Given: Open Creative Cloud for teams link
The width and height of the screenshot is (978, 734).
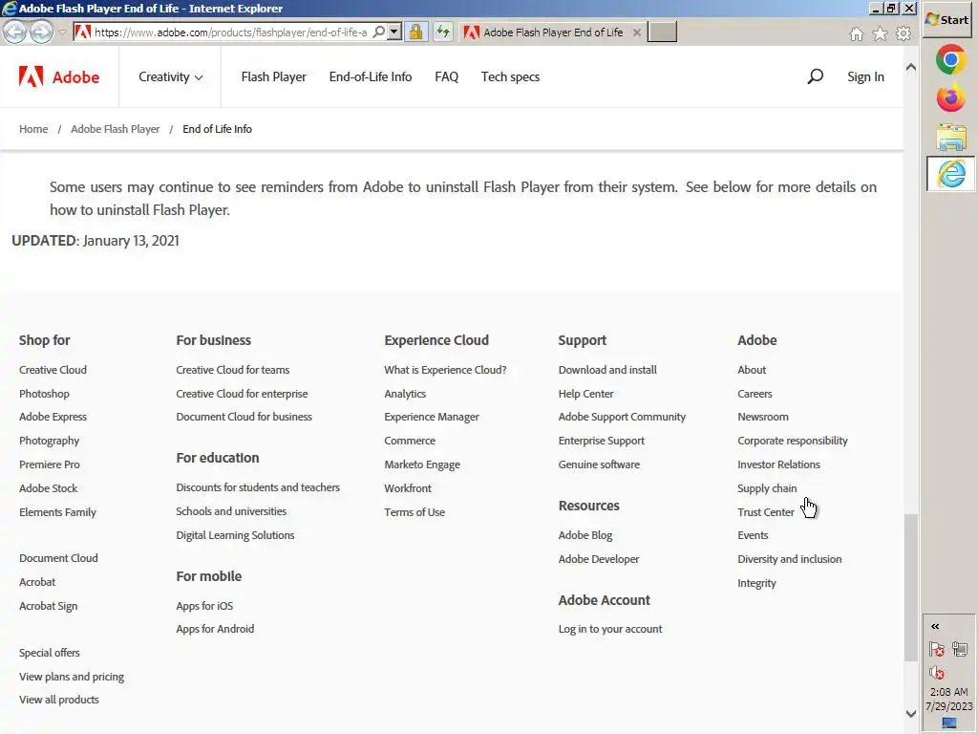Looking at the screenshot, I should point(233,370).
